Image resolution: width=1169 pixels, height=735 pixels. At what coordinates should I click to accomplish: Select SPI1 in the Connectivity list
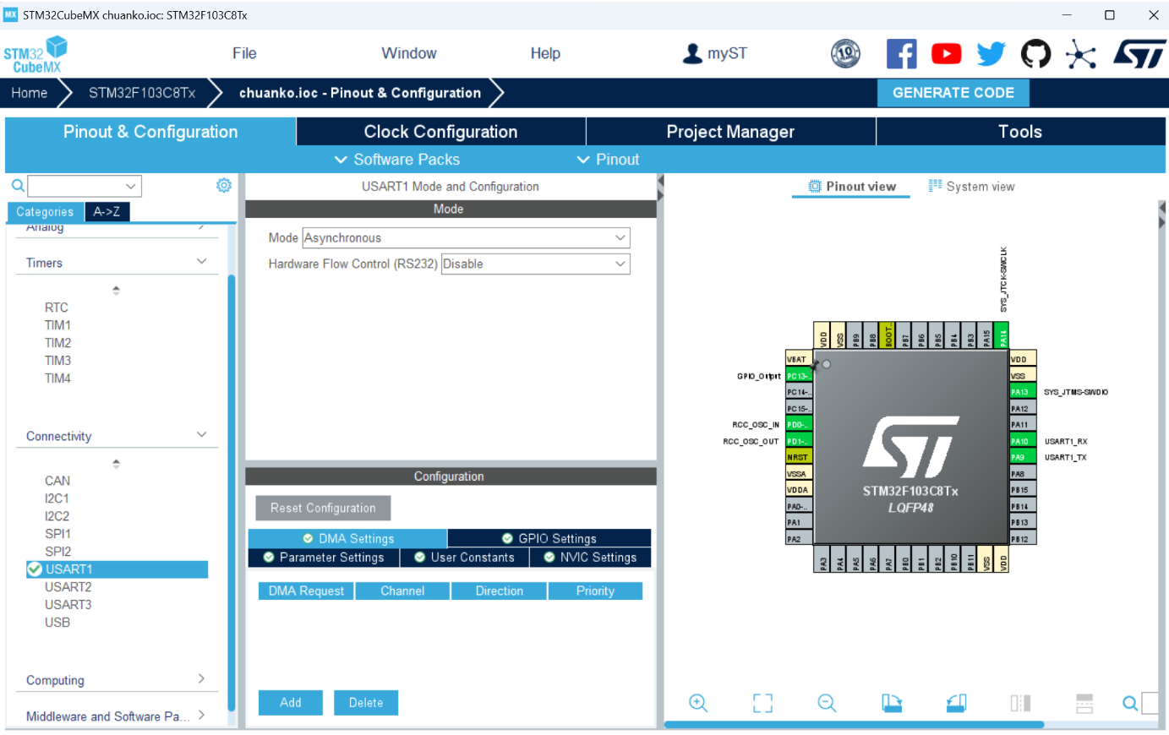coord(58,534)
